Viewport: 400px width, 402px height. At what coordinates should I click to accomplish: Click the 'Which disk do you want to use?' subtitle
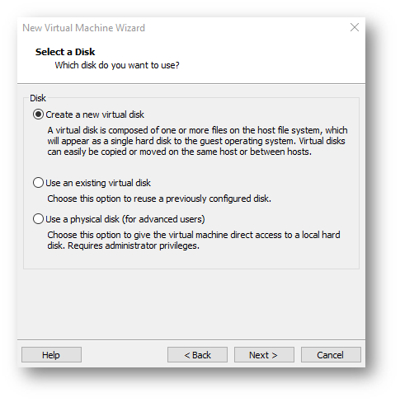tap(117, 65)
